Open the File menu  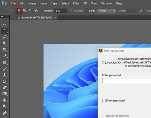[x=13, y=3]
